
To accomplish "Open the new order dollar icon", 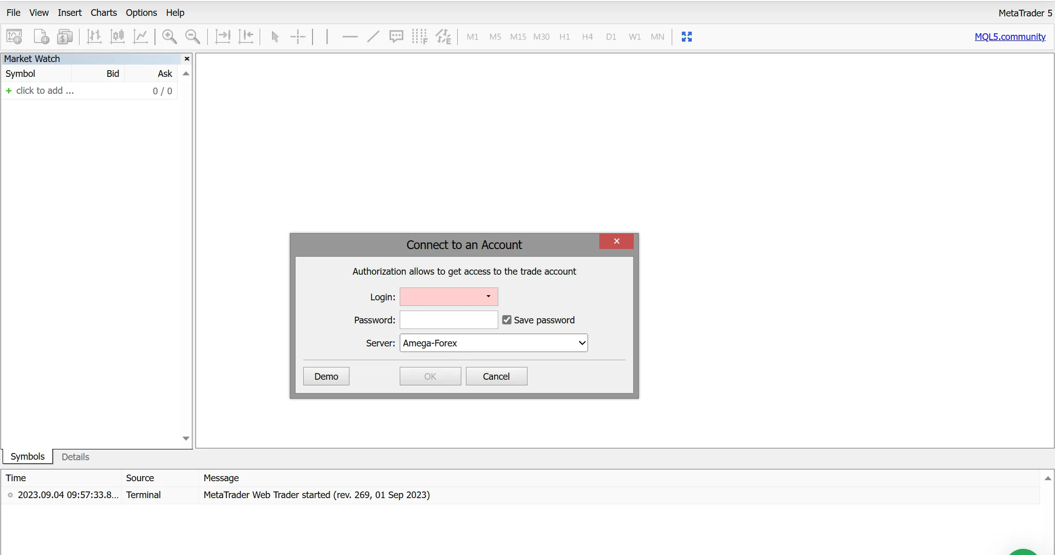I will [x=65, y=36].
